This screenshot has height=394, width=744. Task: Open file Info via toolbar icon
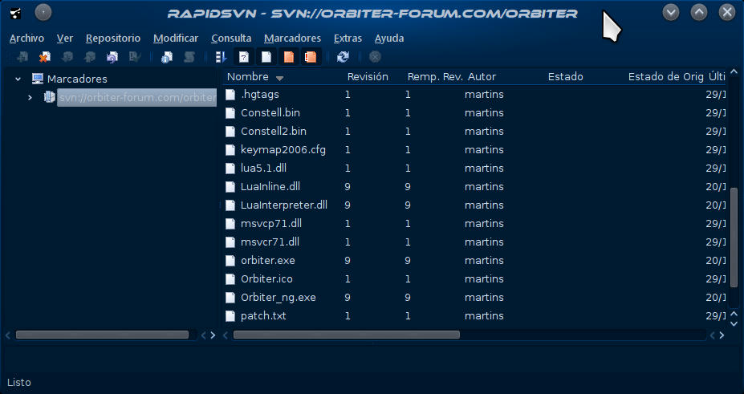(x=167, y=57)
